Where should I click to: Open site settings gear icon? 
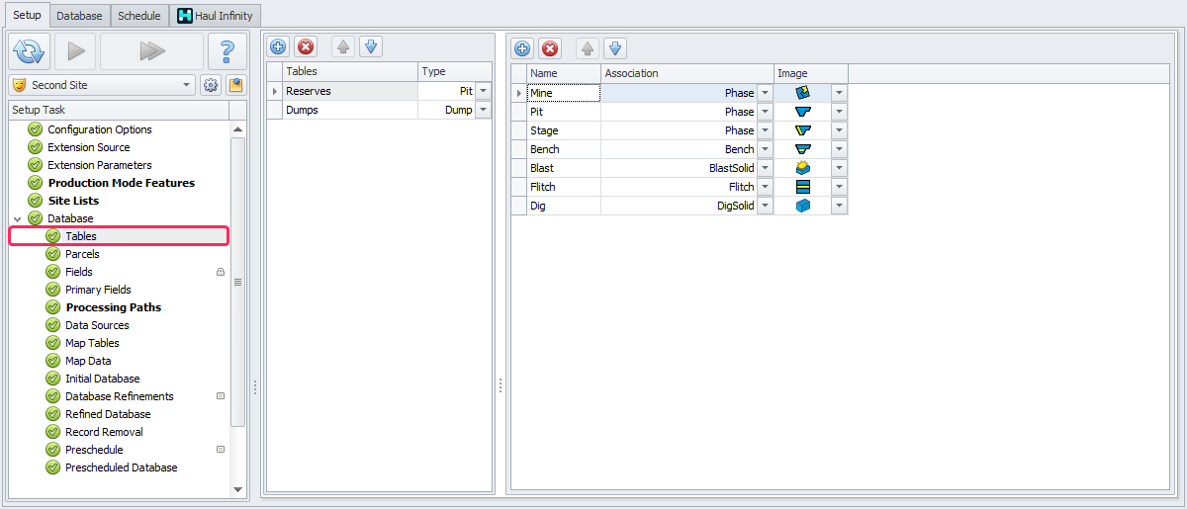tap(211, 85)
